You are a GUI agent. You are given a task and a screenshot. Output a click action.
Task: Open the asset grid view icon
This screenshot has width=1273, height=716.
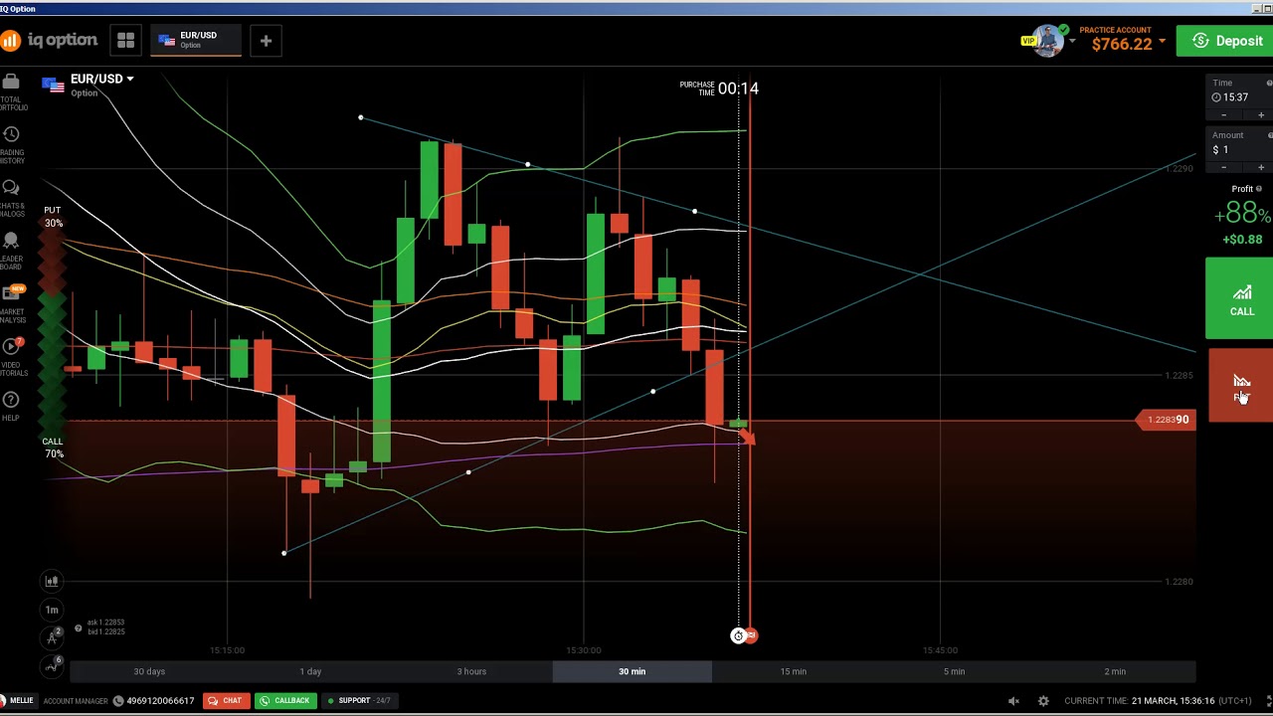click(x=125, y=41)
